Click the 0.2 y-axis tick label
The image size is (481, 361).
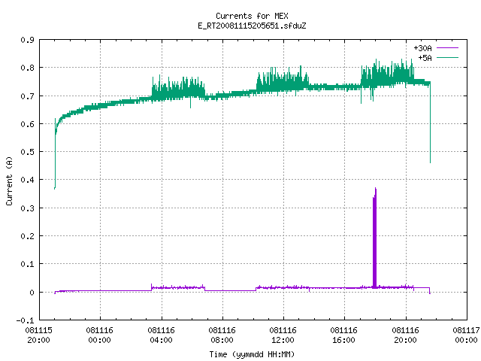click(x=27, y=236)
